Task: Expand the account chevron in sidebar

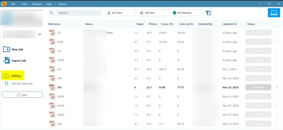Action: 40,34
